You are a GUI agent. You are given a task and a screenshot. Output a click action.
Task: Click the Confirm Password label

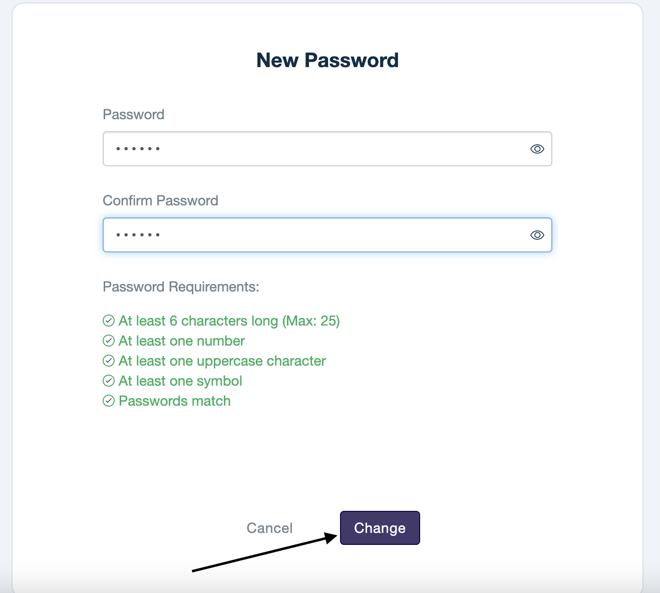pos(160,200)
